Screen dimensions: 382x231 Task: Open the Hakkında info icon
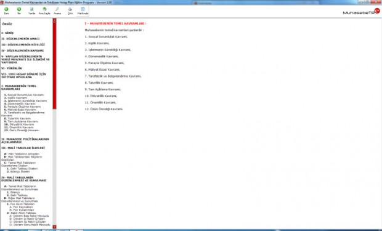(83, 9)
